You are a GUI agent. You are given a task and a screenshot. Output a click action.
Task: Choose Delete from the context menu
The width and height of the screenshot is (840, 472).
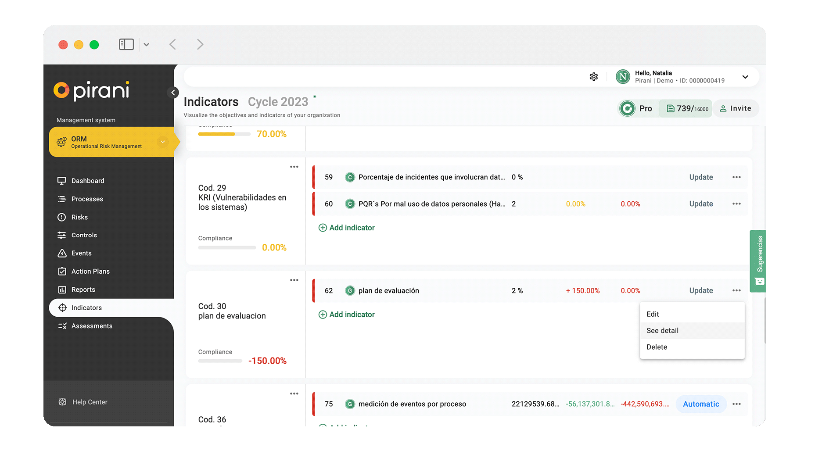[x=657, y=347]
